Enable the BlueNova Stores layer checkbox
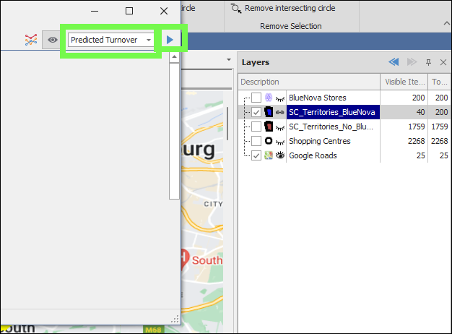The image size is (452, 334). [x=256, y=98]
